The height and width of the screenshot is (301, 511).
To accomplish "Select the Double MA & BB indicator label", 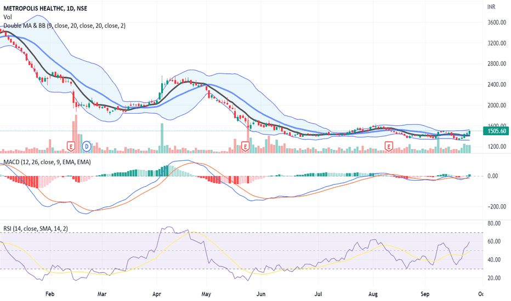I will [x=64, y=26].
